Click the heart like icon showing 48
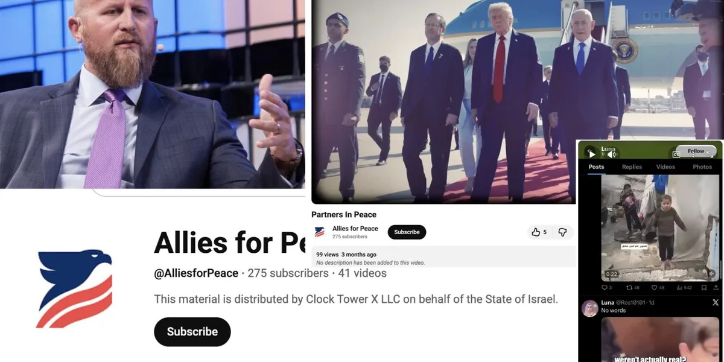Image resolution: width=724 pixels, height=362 pixels. coord(653,287)
